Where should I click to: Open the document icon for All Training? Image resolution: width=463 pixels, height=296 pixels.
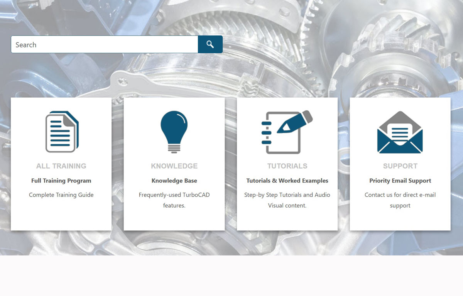tap(62, 132)
